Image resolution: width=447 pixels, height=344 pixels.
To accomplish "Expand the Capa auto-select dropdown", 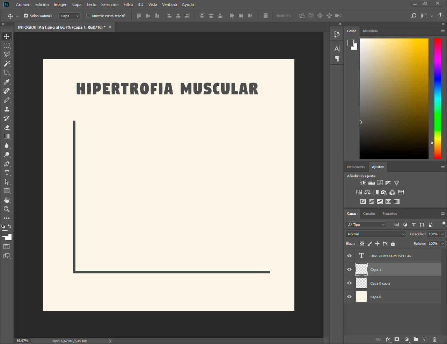I will [69, 16].
